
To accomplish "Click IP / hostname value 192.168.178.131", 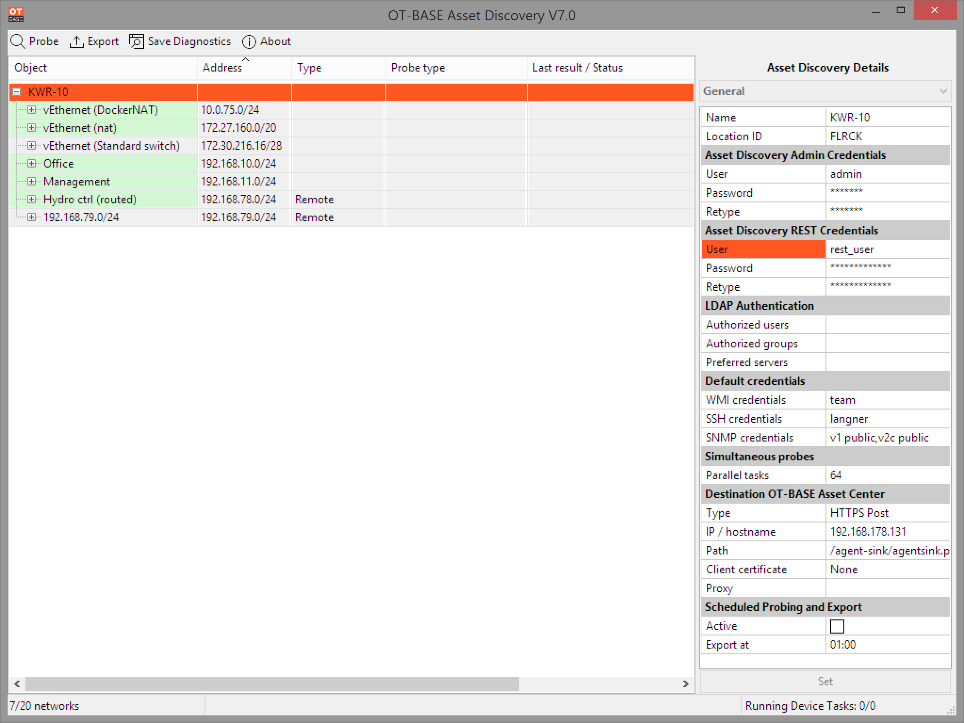I will [888, 531].
